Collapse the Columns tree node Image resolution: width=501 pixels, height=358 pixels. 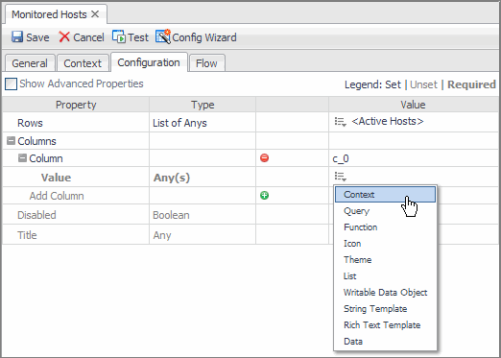(11, 141)
